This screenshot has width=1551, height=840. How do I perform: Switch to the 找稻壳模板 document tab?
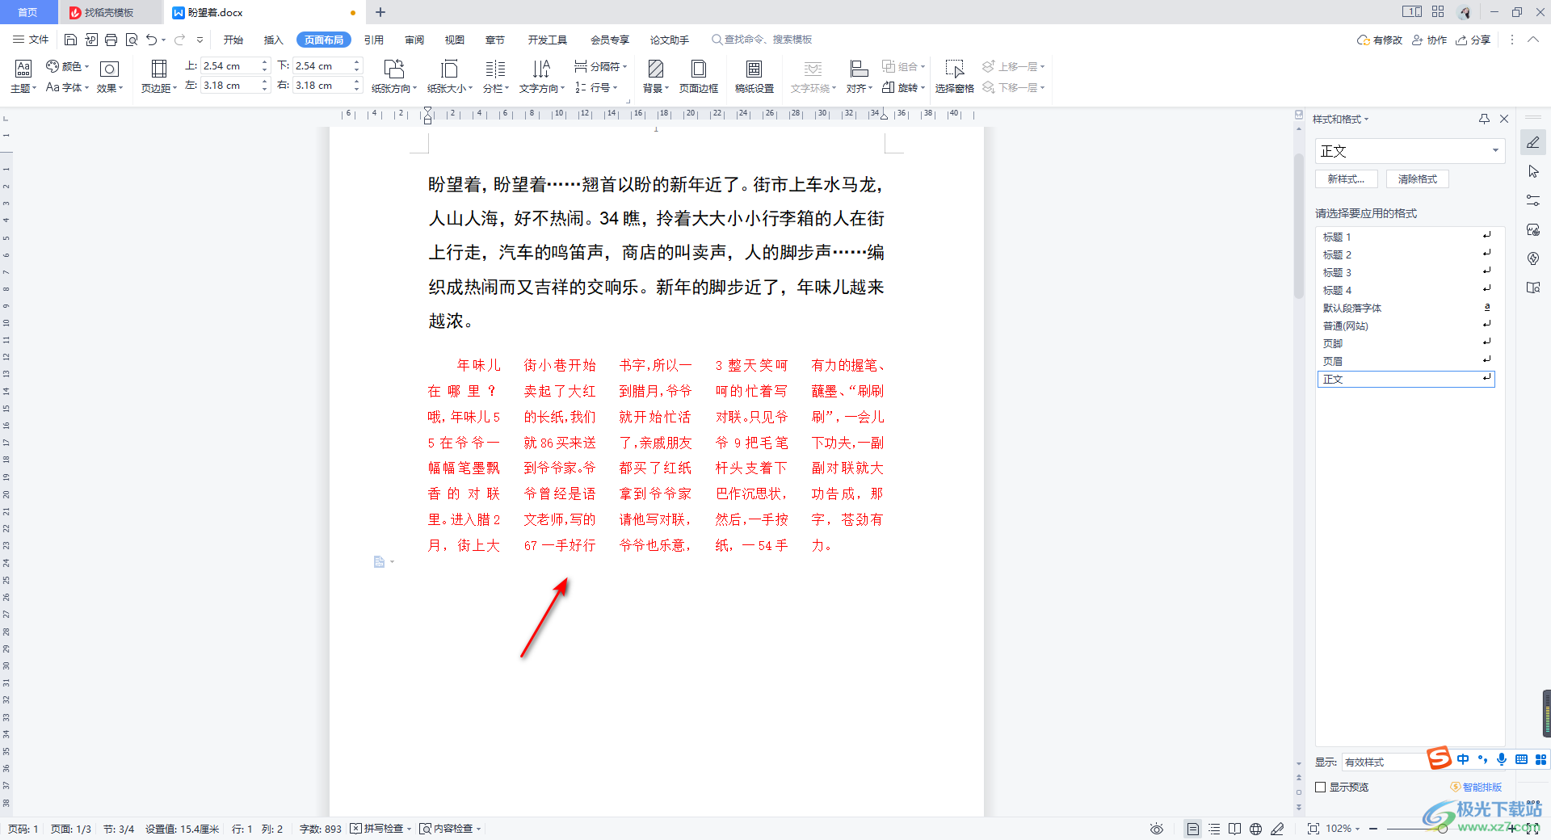(x=109, y=12)
